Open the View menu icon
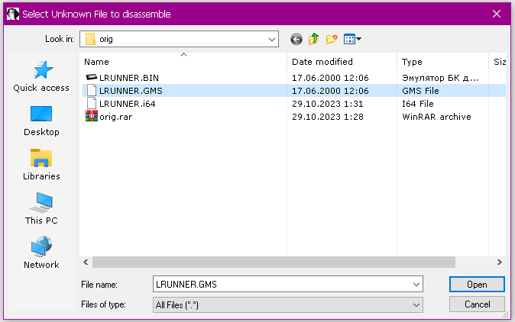 (351, 39)
